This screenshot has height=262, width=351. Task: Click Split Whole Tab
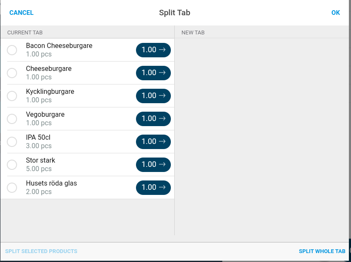[x=322, y=251]
